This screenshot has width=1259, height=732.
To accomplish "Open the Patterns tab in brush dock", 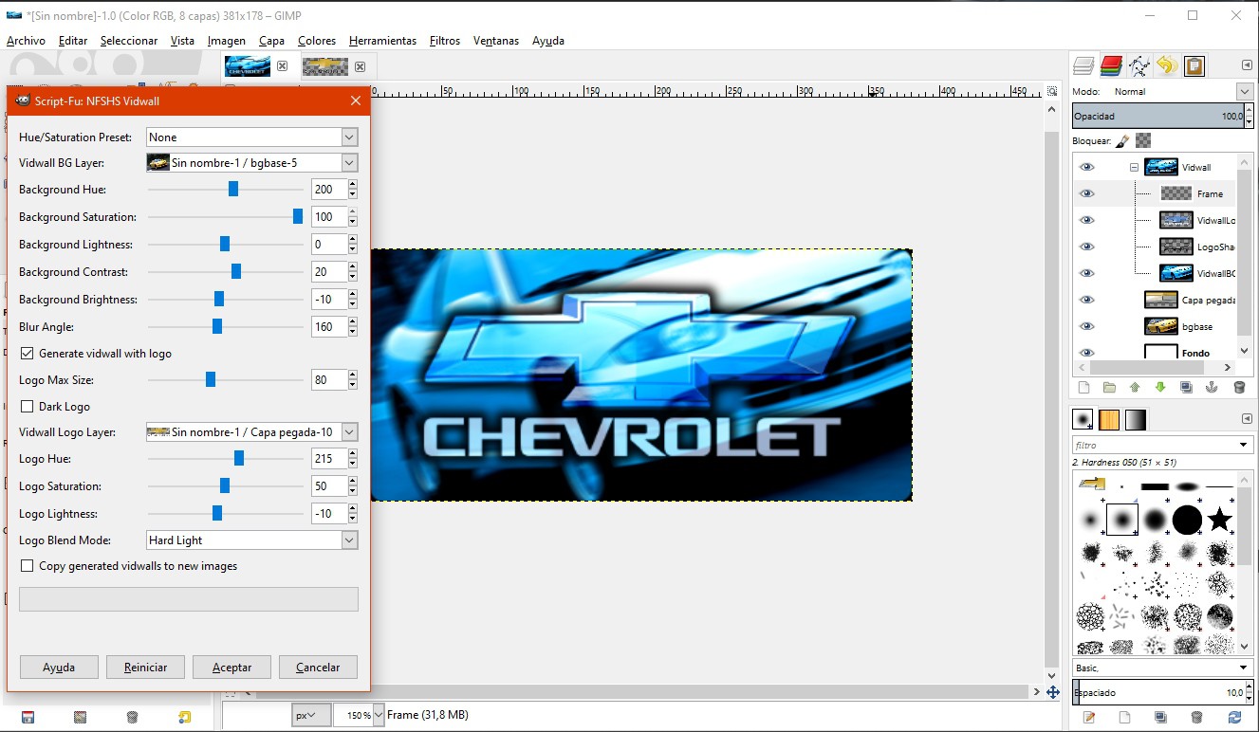I will click(1109, 419).
